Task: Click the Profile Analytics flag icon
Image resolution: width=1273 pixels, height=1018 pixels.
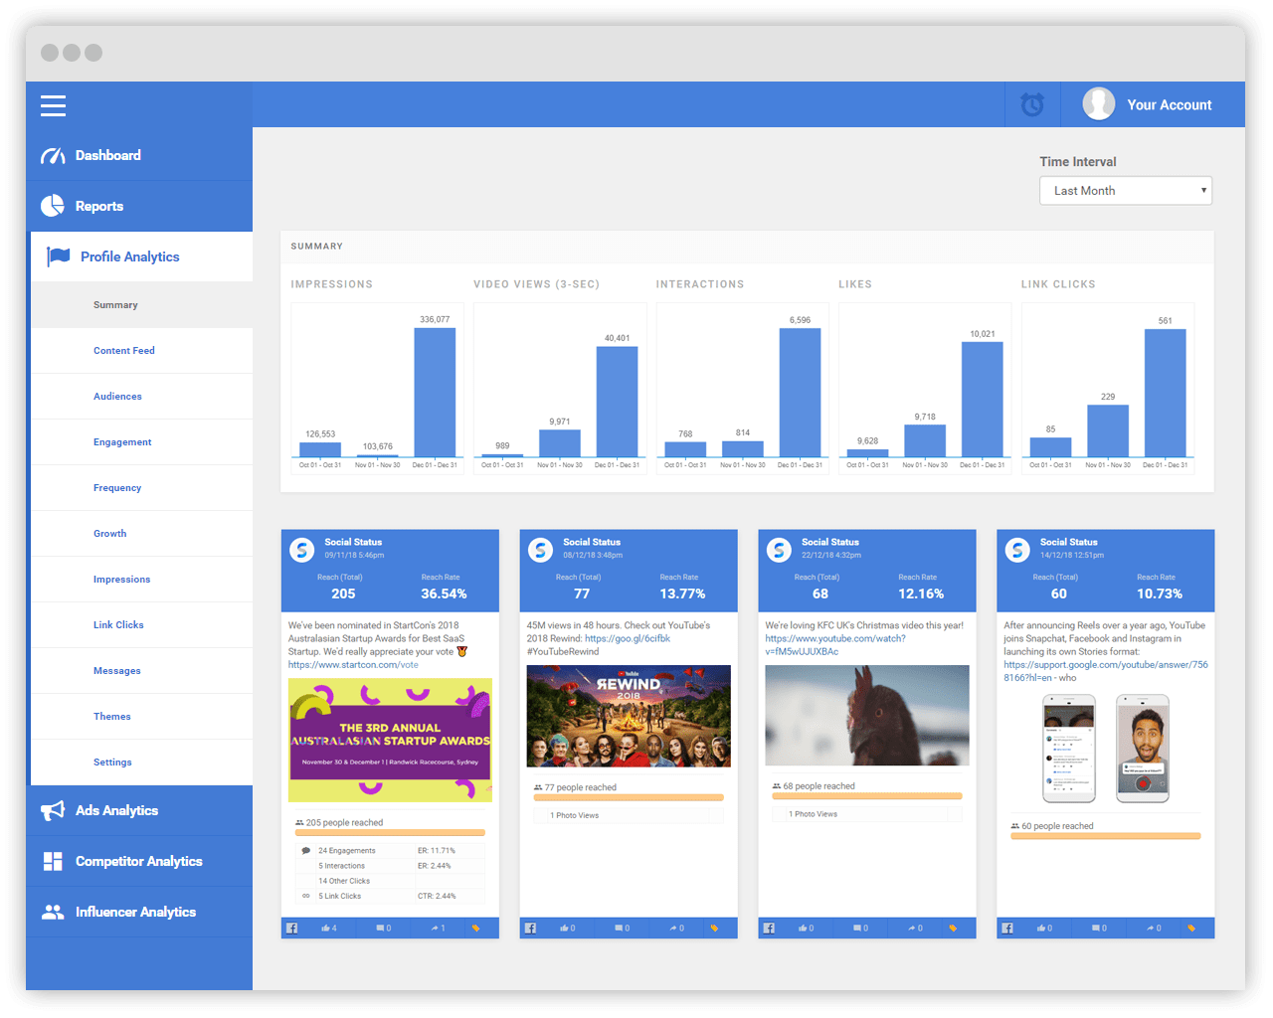Action: (x=58, y=256)
